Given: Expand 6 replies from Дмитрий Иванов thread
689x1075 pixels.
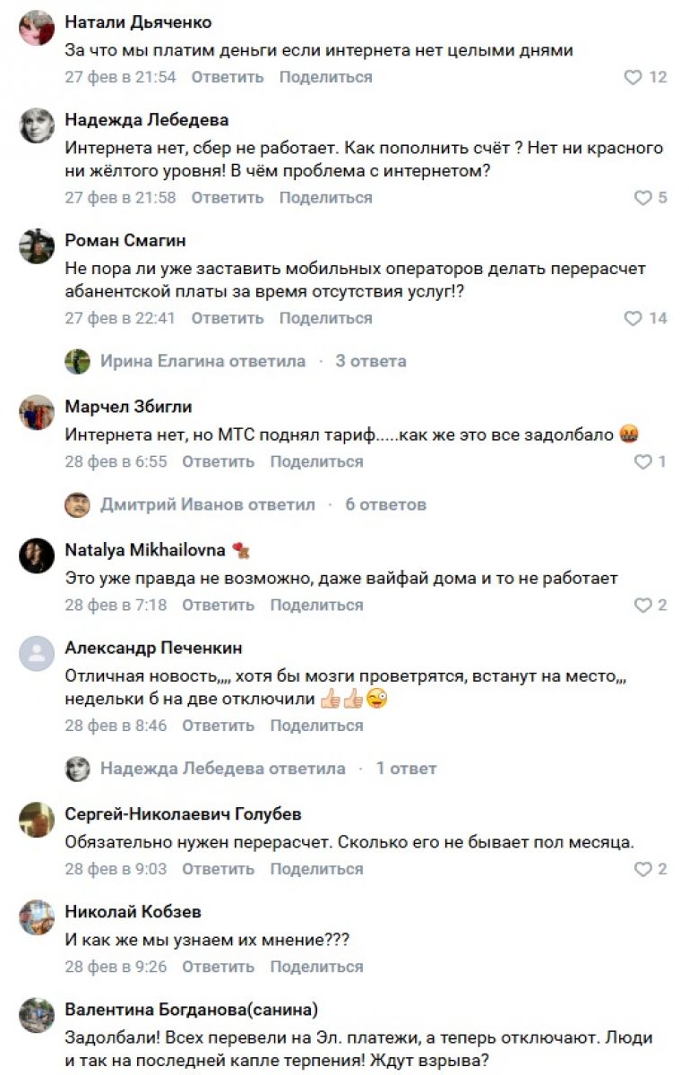Looking at the screenshot, I should click(385, 504).
